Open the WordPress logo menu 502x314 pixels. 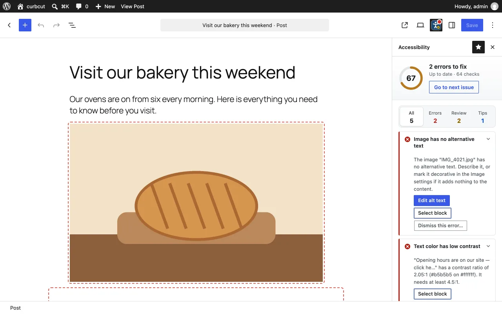[x=7, y=6]
